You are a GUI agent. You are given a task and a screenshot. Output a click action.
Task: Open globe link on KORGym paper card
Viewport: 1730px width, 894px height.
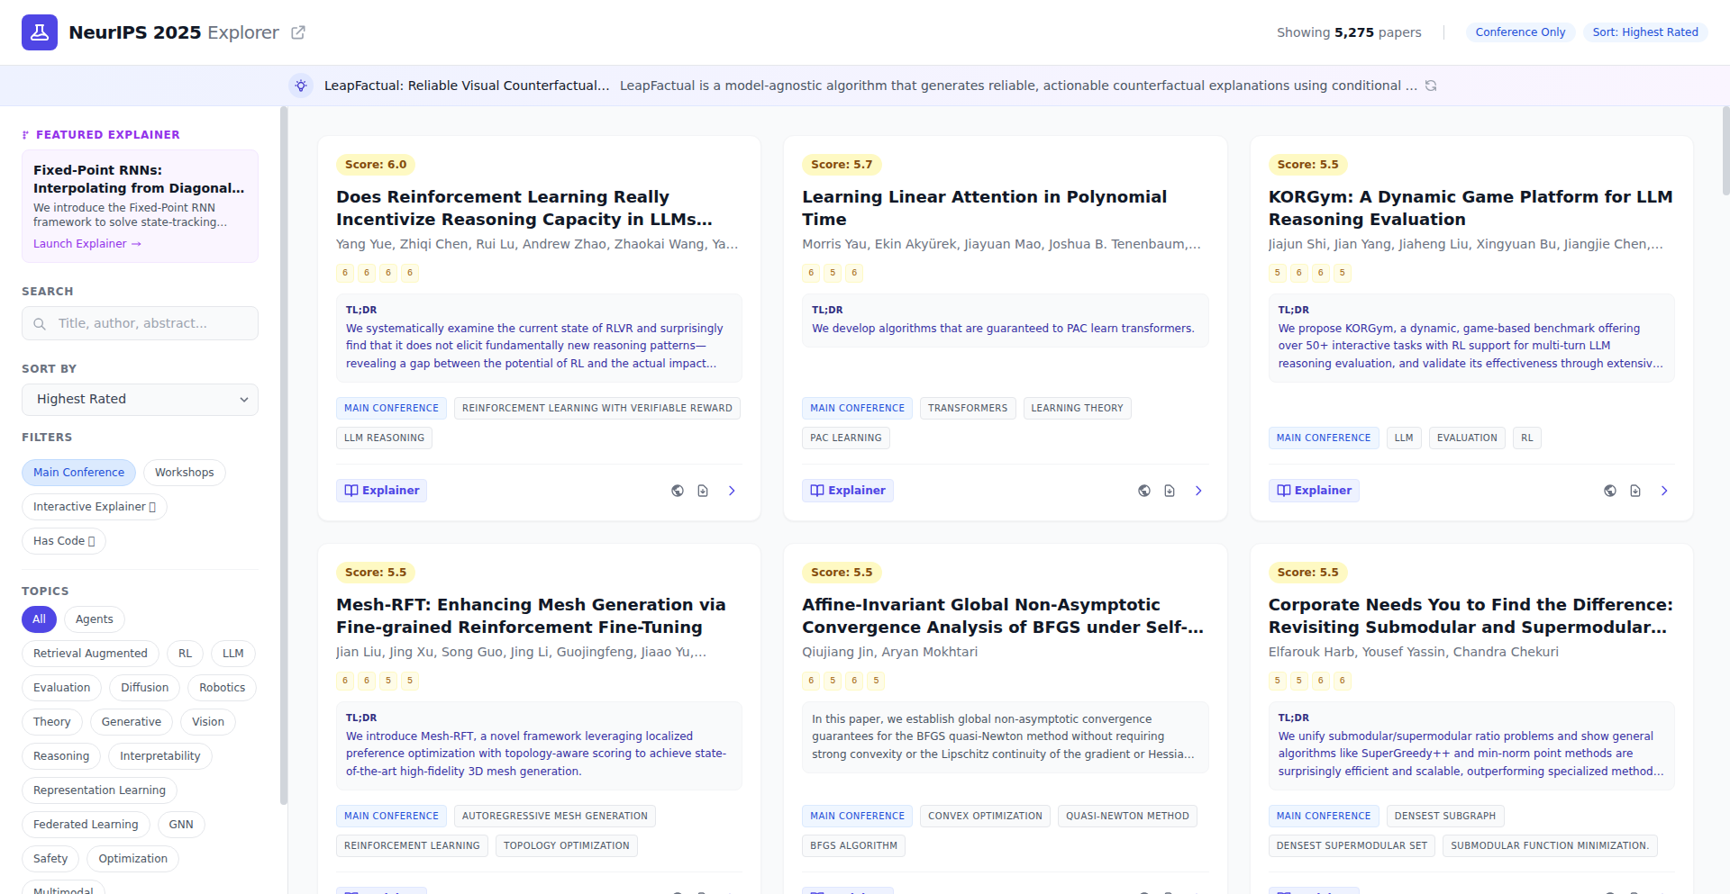(1610, 491)
